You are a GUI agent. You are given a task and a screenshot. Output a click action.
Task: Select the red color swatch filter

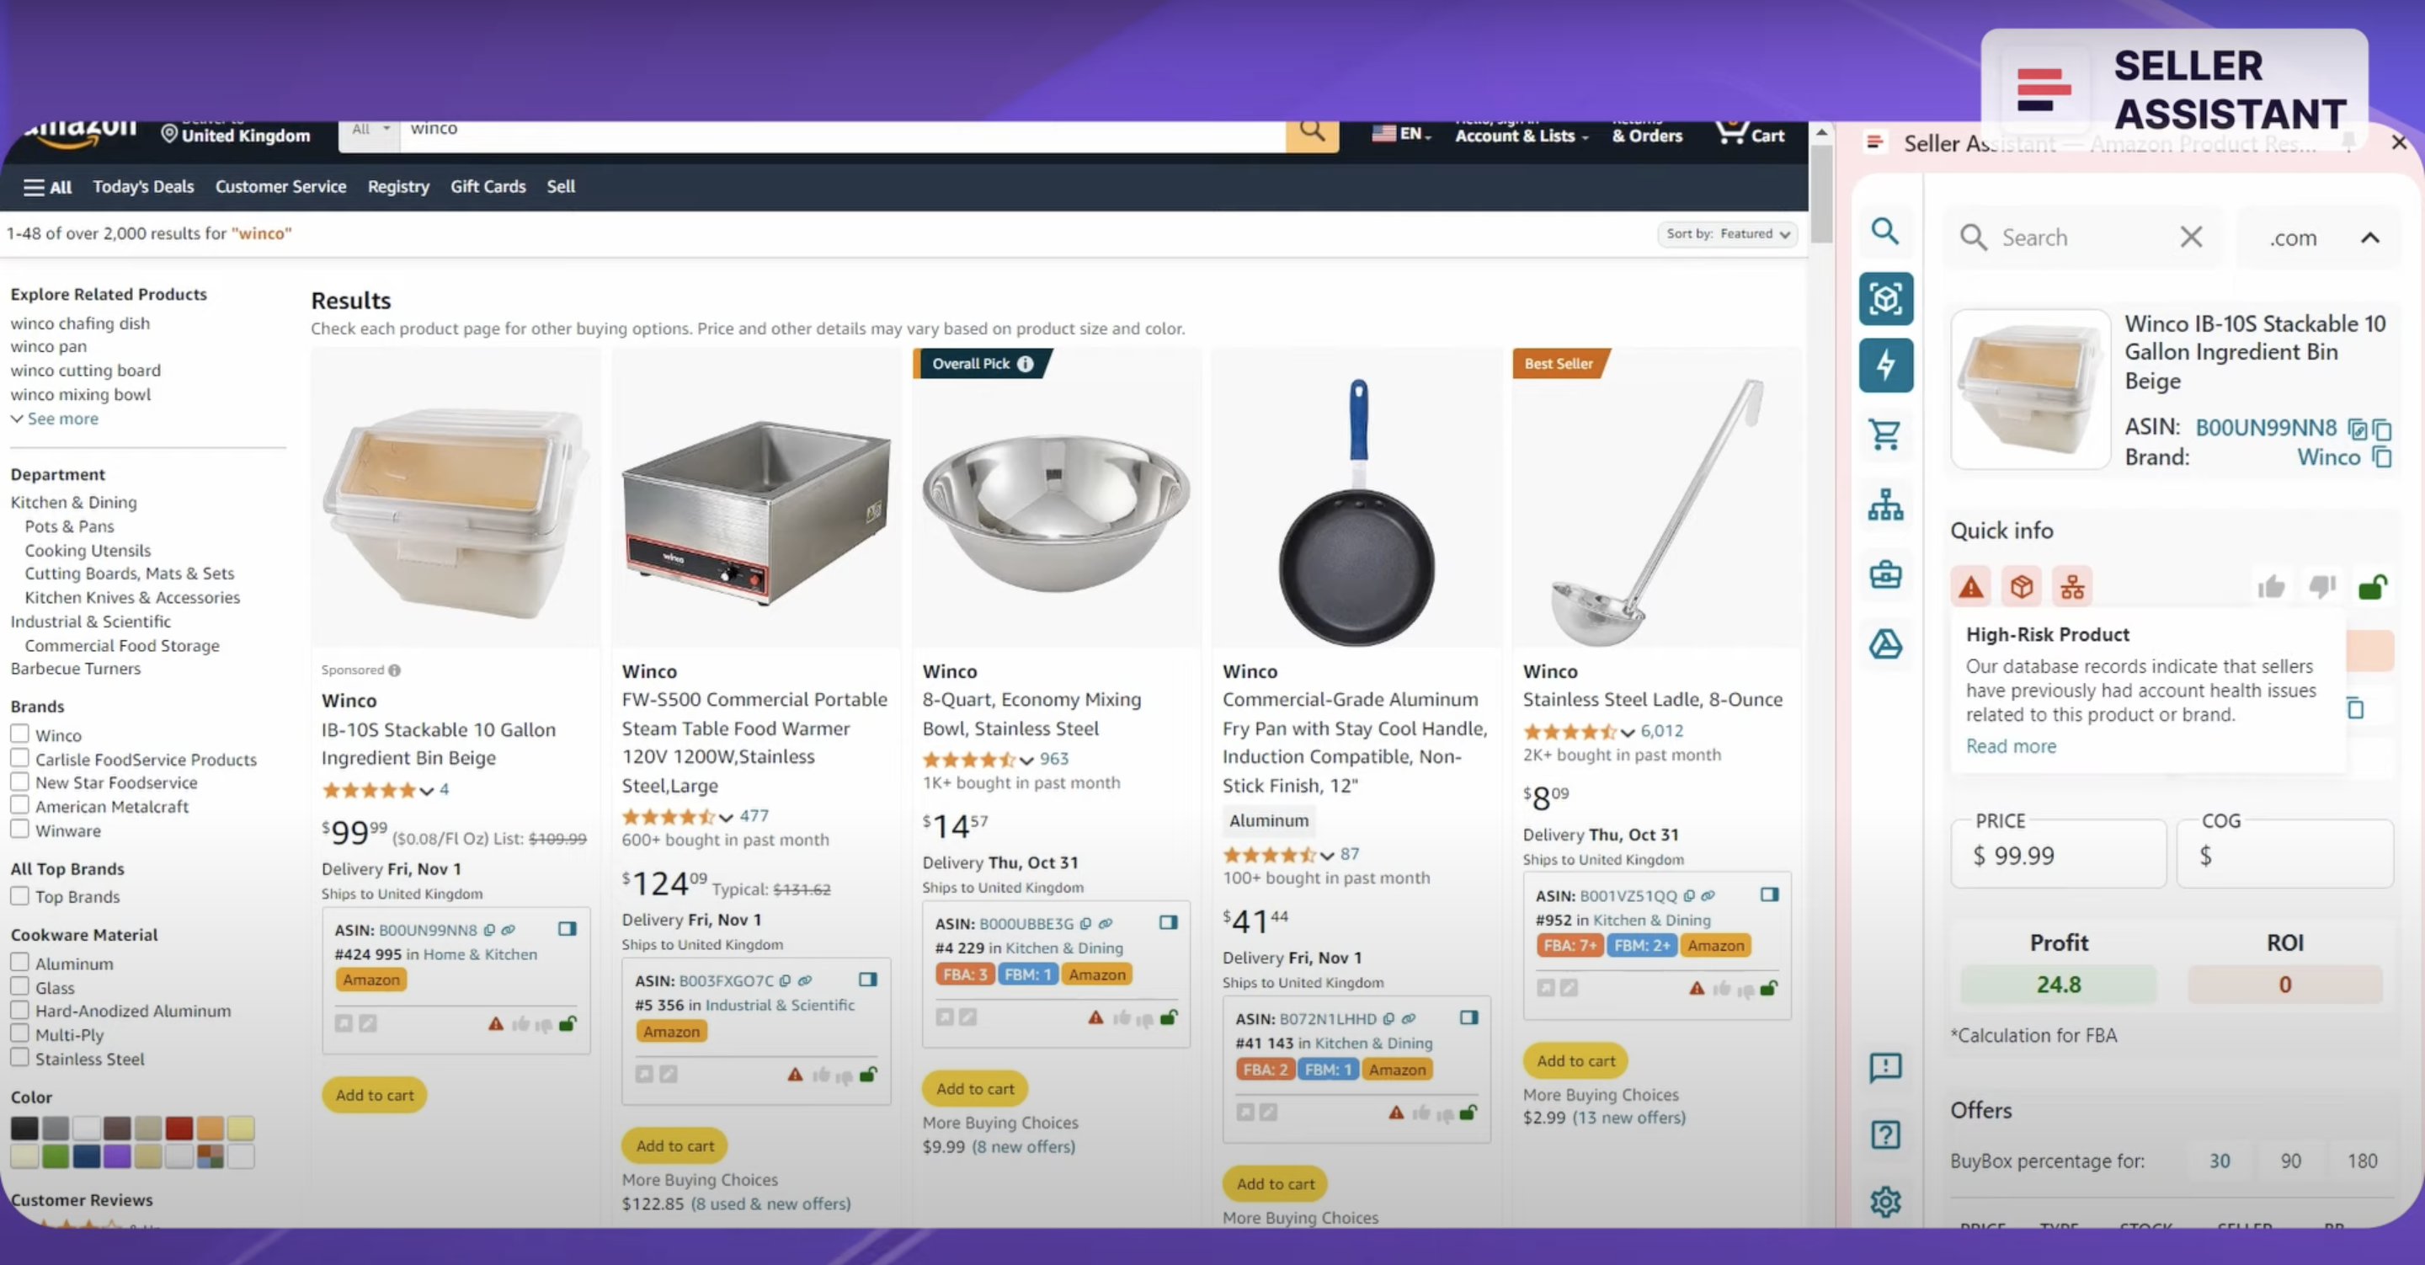coord(179,1128)
